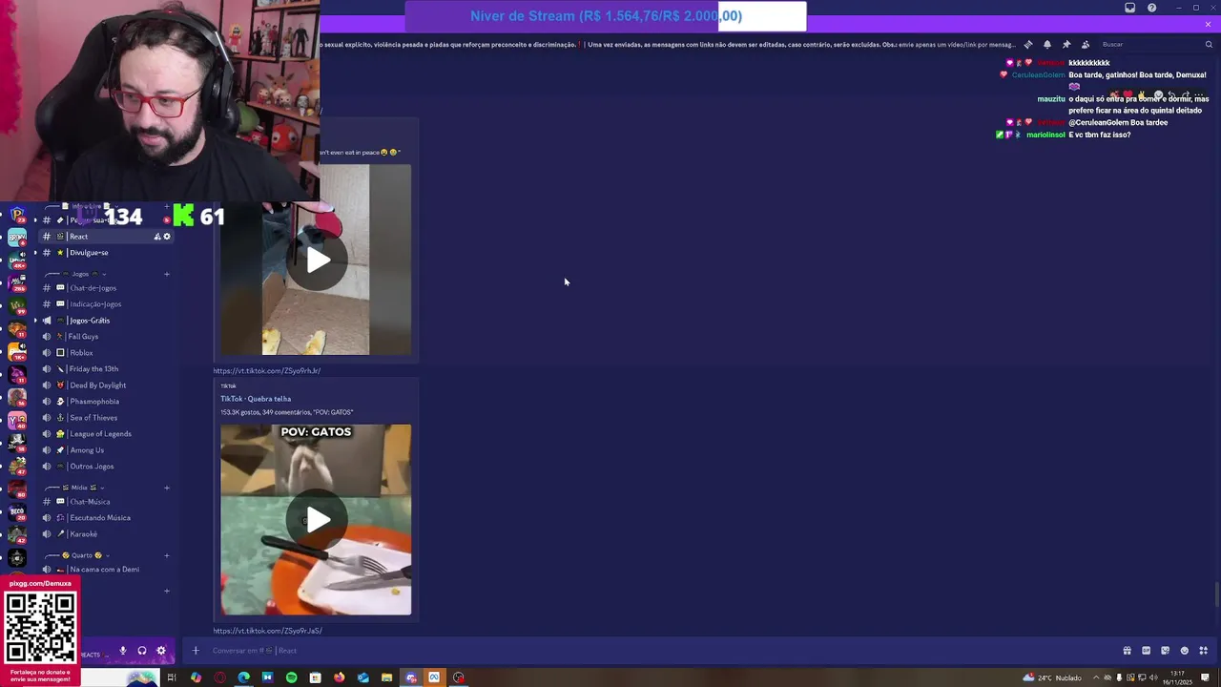Image resolution: width=1221 pixels, height=687 pixels.
Task: Open File Explorer from the taskbar
Action: pyautogui.click(x=386, y=677)
